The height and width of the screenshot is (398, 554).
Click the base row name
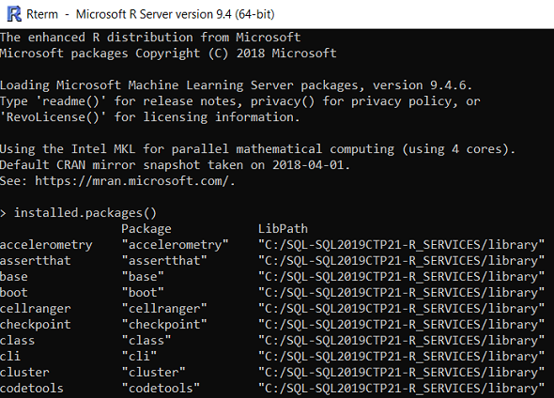point(14,277)
